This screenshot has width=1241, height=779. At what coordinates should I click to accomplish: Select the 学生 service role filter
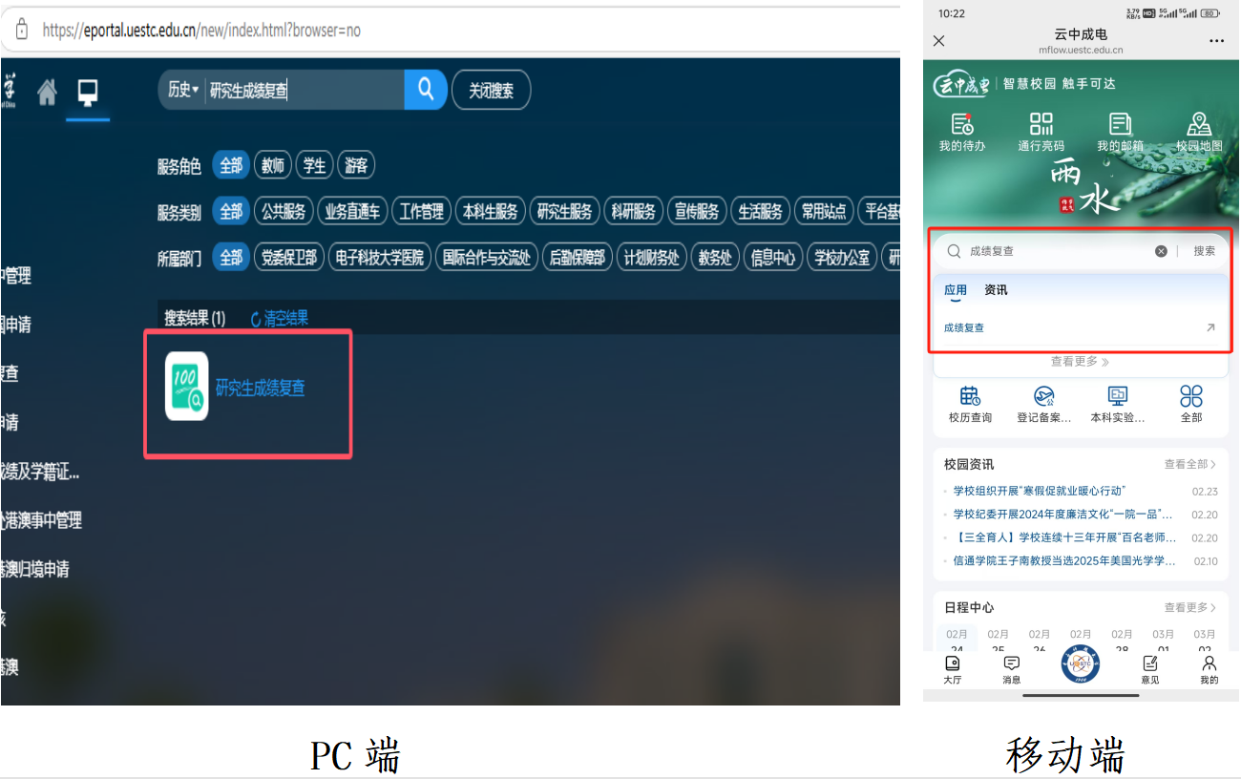tap(314, 165)
